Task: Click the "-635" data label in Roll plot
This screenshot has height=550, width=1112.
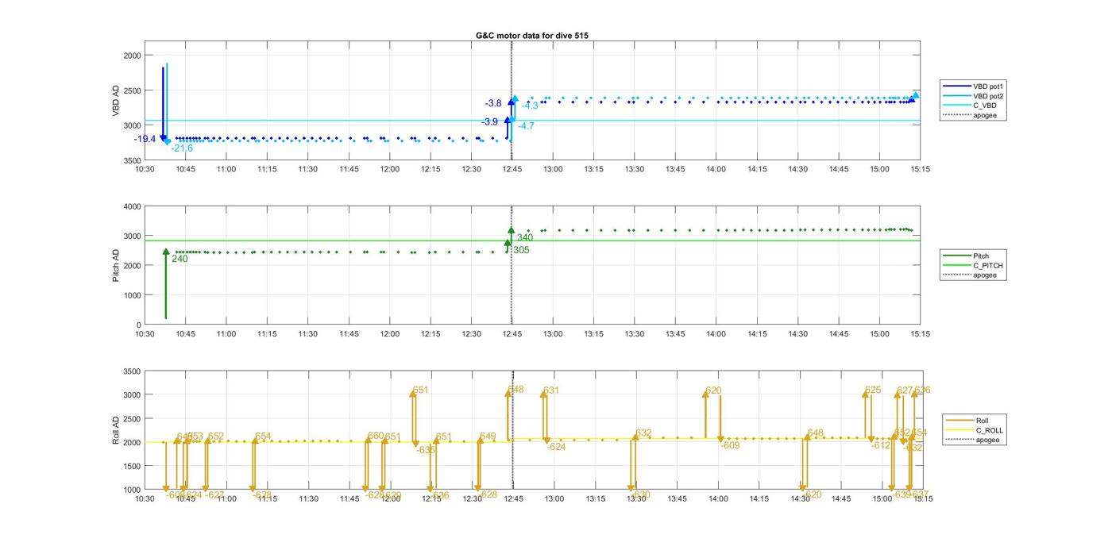Action: point(426,450)
